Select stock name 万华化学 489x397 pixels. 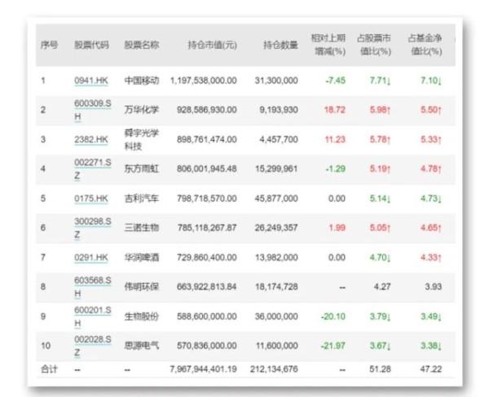tap(142, 110)
